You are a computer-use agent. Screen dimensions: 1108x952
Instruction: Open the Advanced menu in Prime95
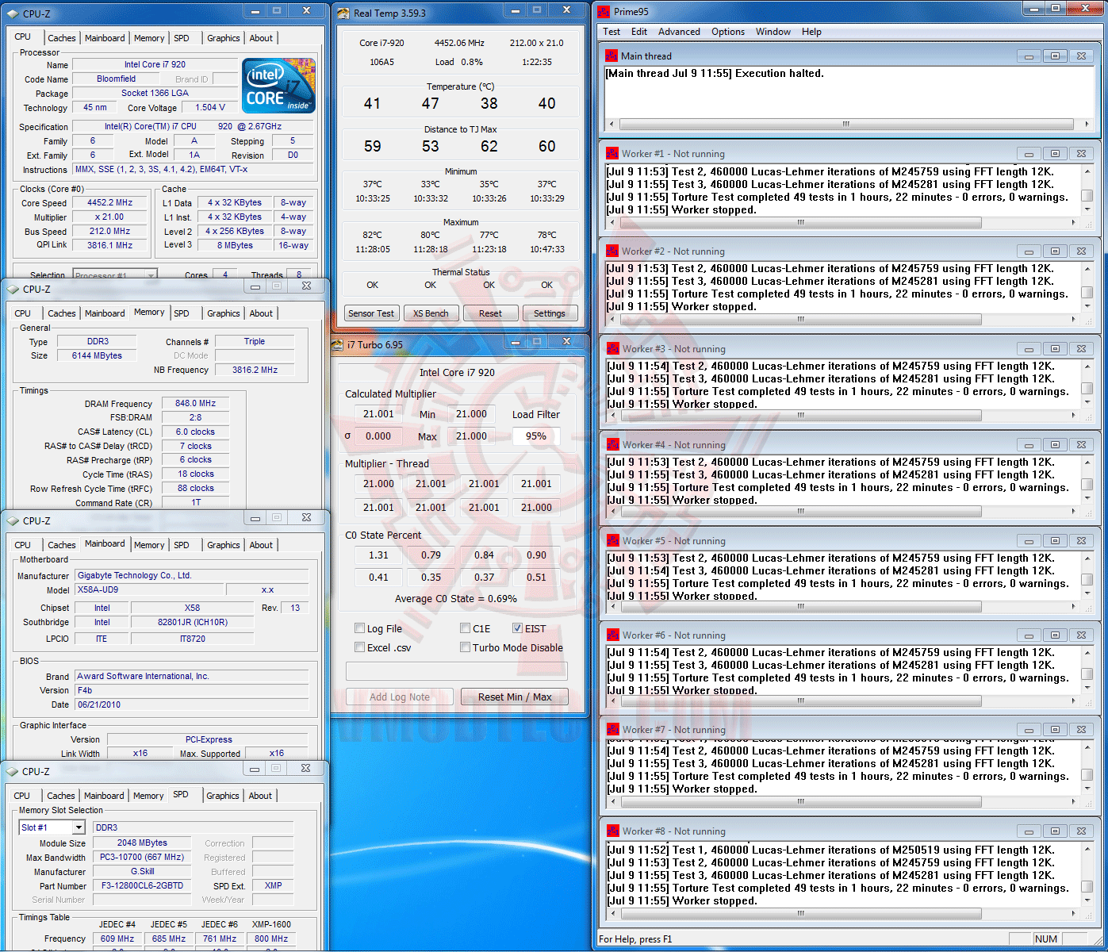tap(679, 32)
